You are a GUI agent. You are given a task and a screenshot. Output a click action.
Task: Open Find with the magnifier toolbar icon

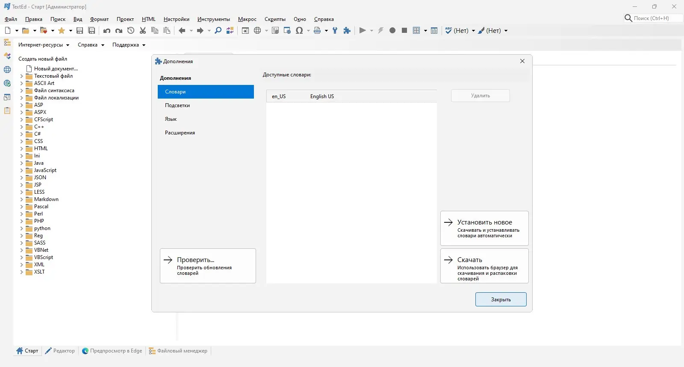tap(218, 30)
